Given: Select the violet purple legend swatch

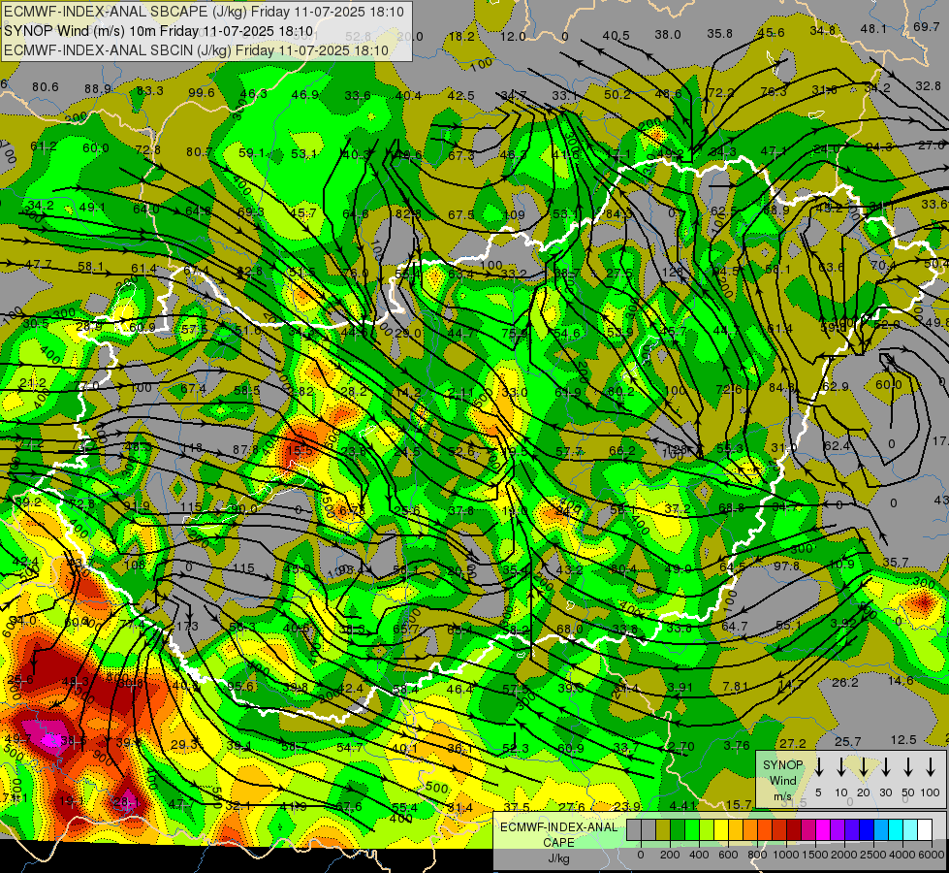Looking at the screenshot, I should click(838, 829).
